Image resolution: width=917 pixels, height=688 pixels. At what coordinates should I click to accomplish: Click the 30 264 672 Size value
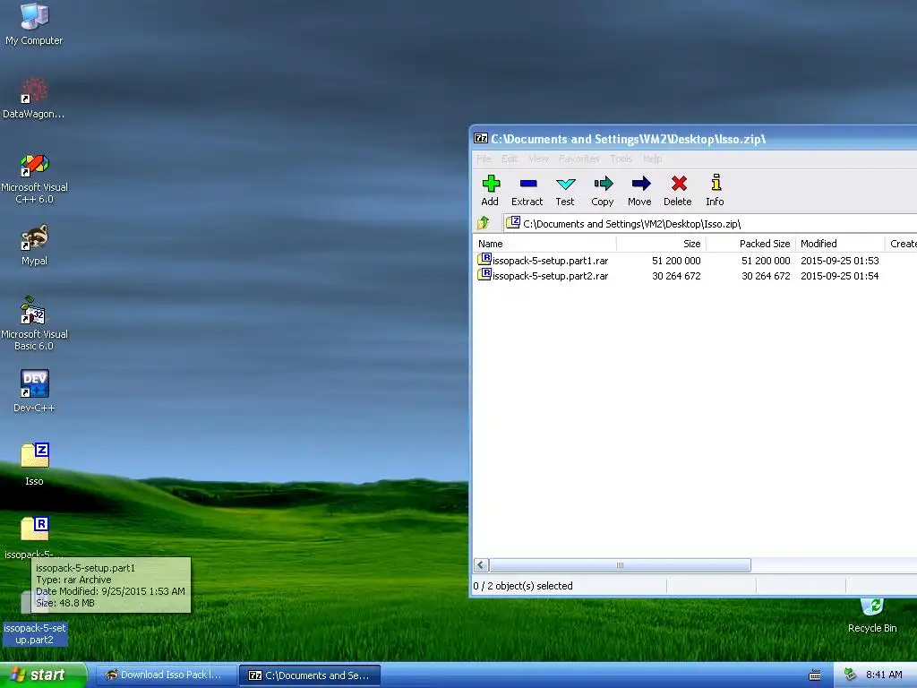(x=676, y=276)
